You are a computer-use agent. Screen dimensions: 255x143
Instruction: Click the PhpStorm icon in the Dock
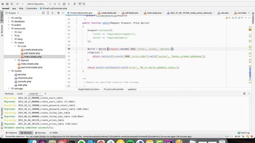coord(169,142)
